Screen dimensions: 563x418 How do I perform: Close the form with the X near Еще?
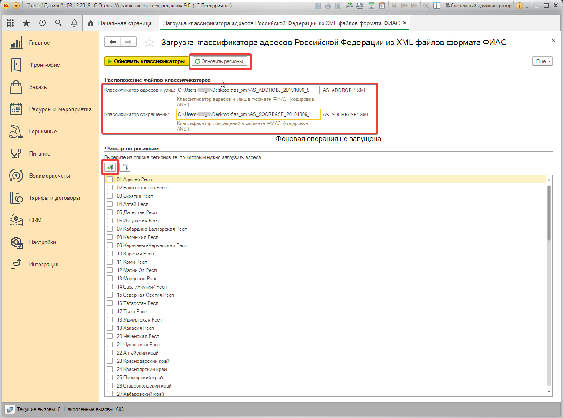553,41
